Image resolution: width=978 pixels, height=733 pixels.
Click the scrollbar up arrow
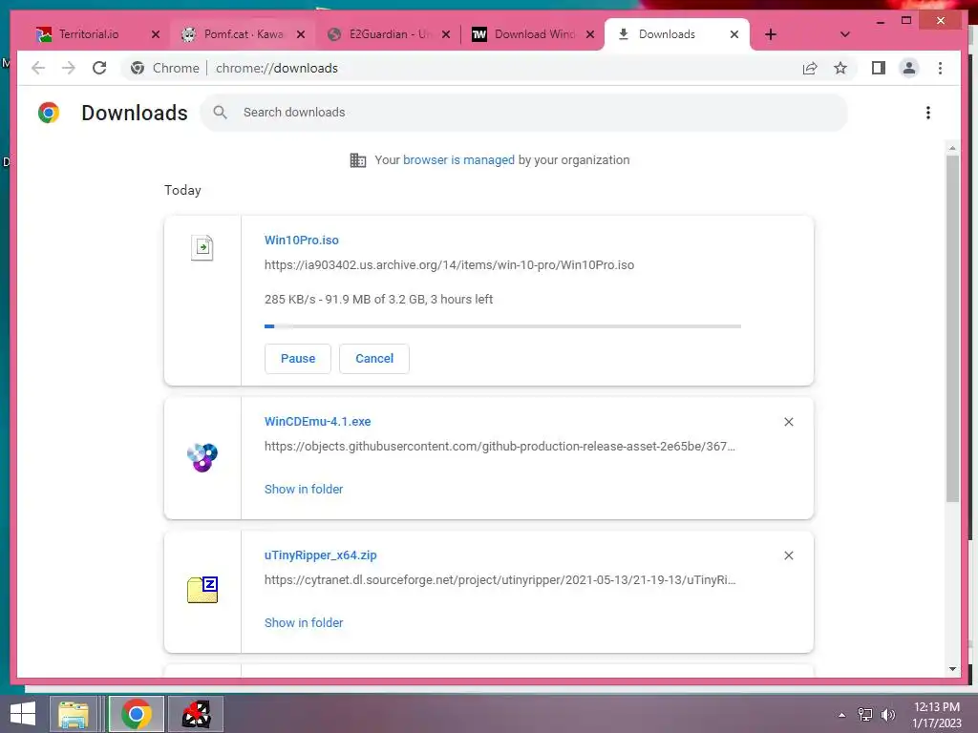coord(952,148)
